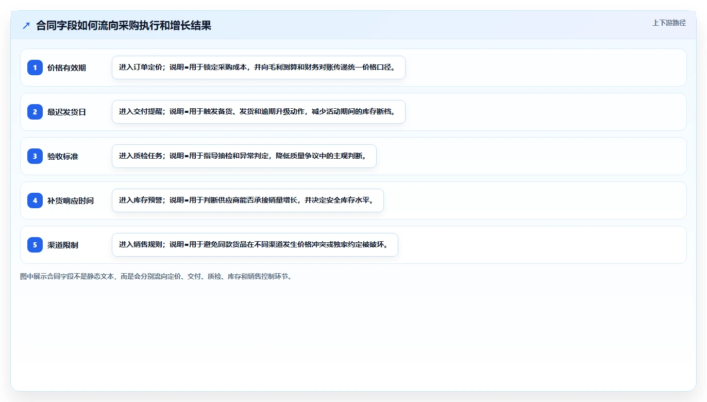Select step badge 1 for 价格有效期

point(35,68)
